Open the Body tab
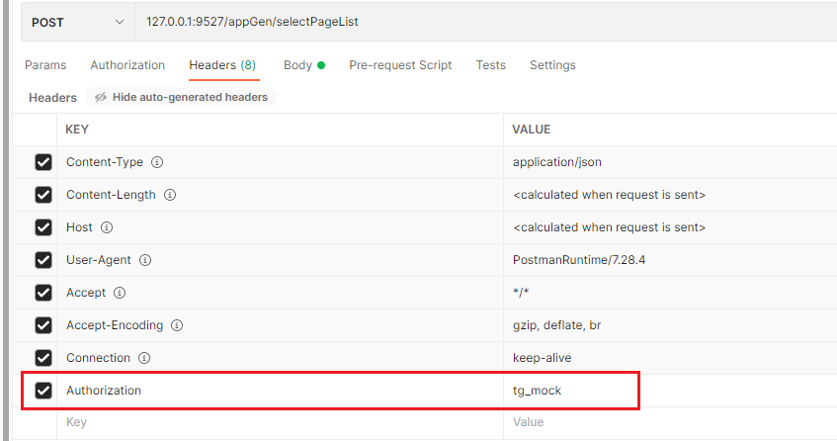 point(303,65)
